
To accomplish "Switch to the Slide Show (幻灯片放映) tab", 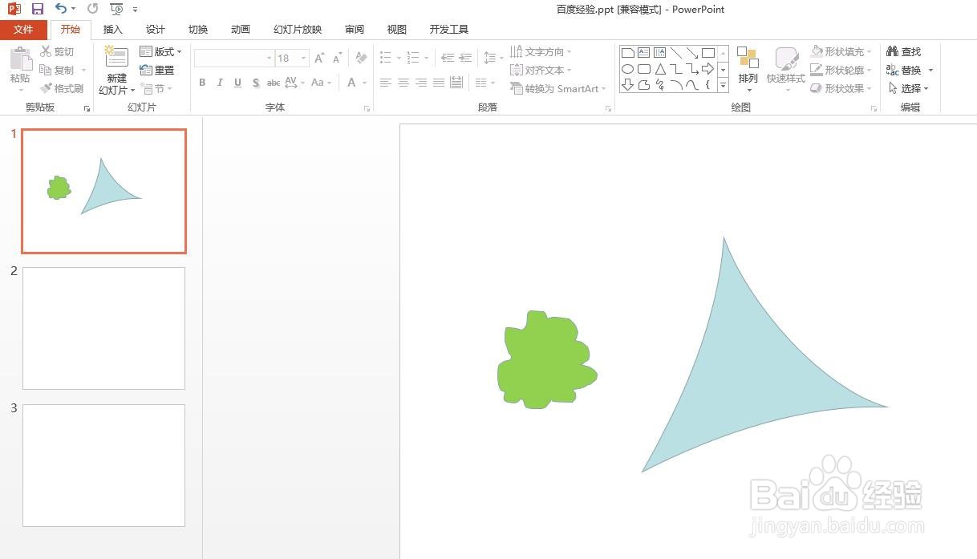I will (298, 30).
